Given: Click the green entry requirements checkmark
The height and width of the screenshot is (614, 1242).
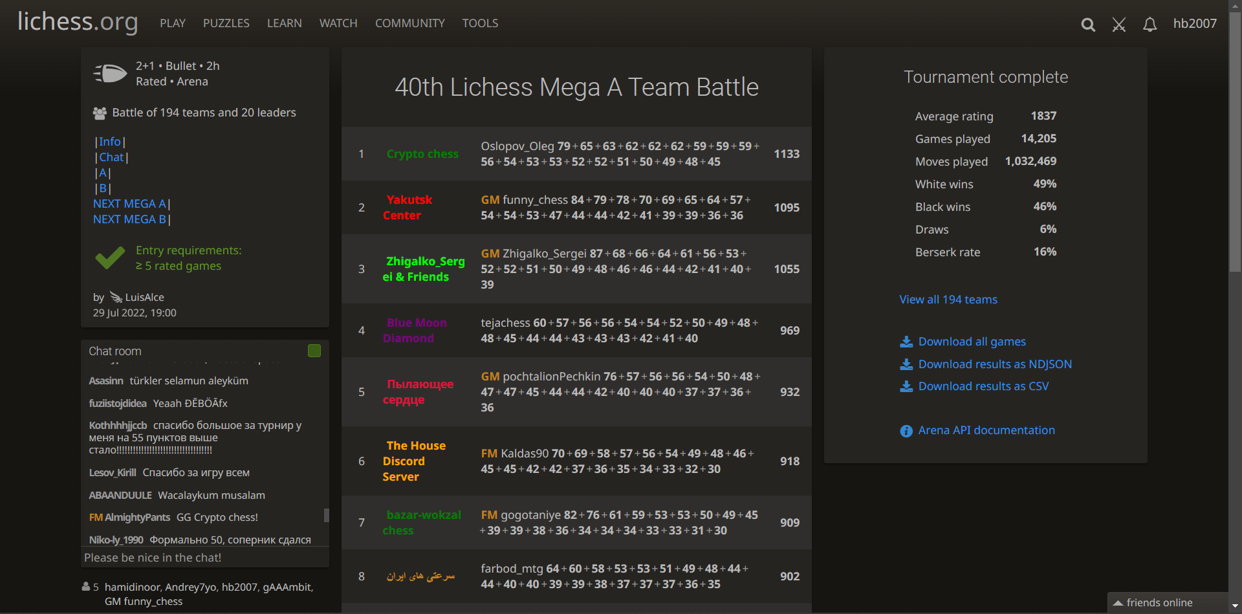Looking at the screenshot, I should 110,258.
